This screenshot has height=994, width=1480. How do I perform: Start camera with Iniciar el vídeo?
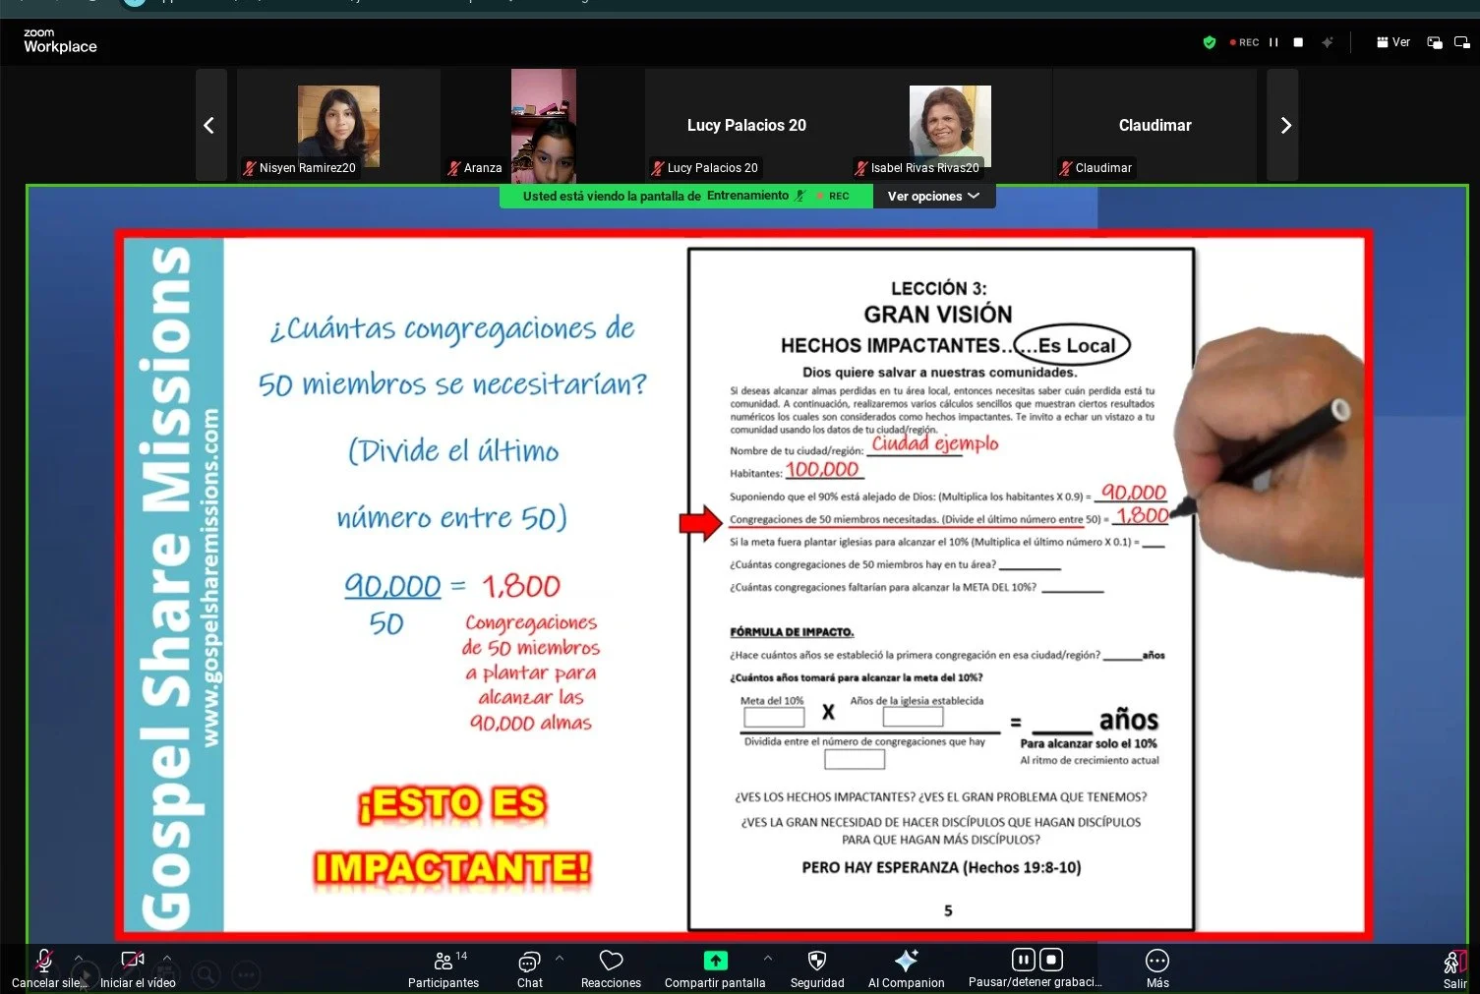tap(132, 960)
